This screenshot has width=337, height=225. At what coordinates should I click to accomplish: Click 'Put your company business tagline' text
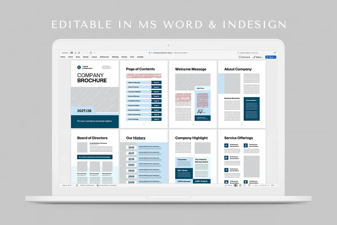94,121
